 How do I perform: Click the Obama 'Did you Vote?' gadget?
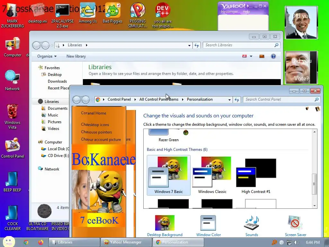click(x=301, y=23)
